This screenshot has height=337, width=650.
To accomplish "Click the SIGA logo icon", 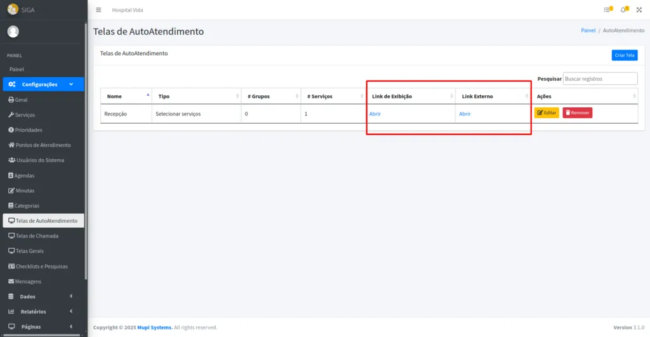I will pos(13,10).
